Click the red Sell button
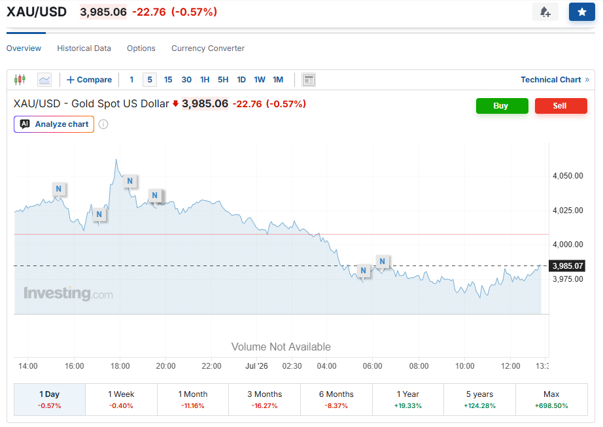The width and height of the screenshot is (603, 427). point(560,106)
